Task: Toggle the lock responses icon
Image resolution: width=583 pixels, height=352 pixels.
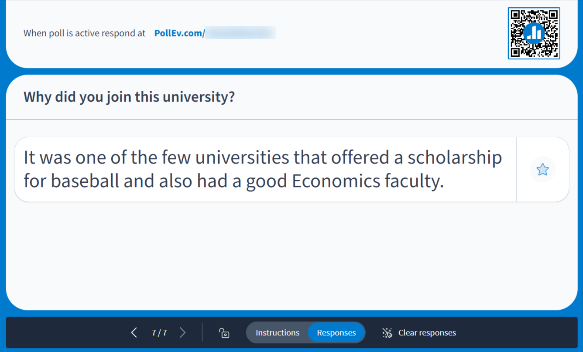Action: (x=224, y=333)
